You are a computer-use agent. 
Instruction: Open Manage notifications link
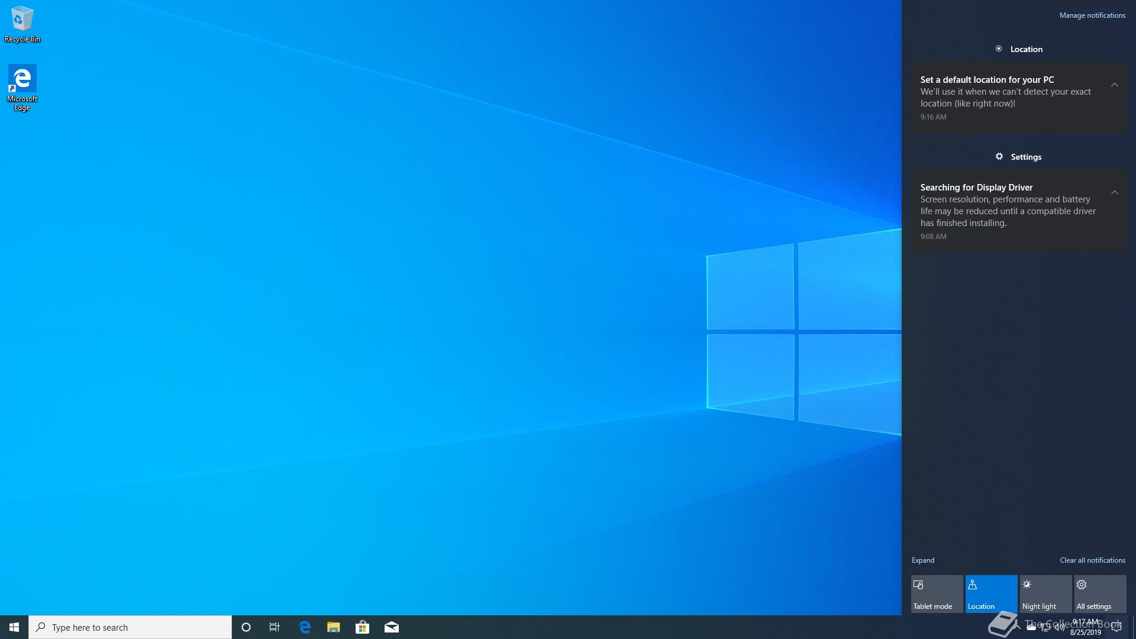[x=1092, y=15]
